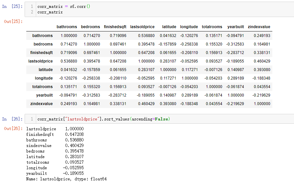Click the Out[26] output prompt
This screenshot has height=182, width=294.
pyautogui.click(x=13, y=129)
